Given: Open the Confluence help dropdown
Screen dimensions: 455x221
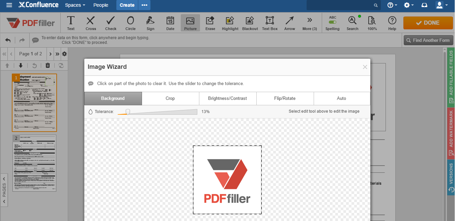Looking at the screenshot, I should [392, 5].
